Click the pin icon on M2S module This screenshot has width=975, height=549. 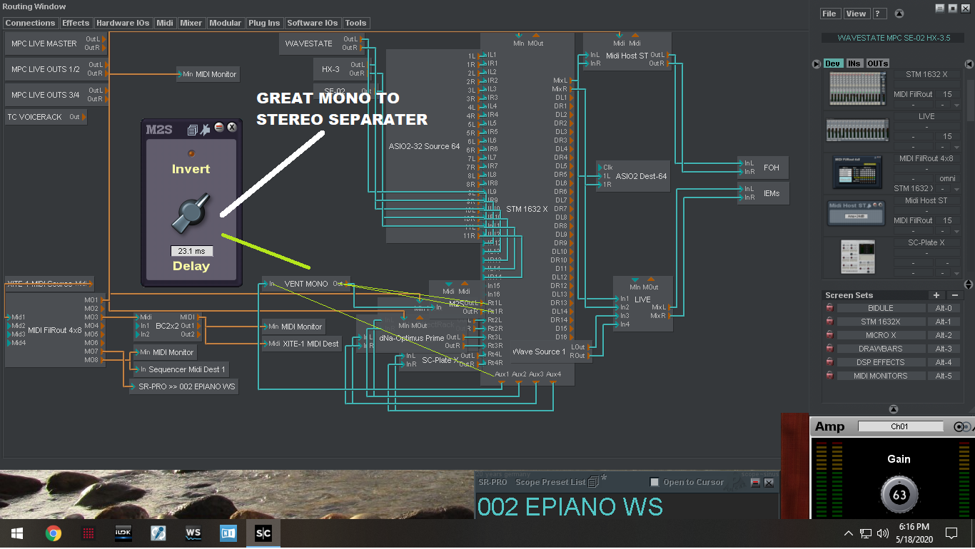(x=205, y=129)
